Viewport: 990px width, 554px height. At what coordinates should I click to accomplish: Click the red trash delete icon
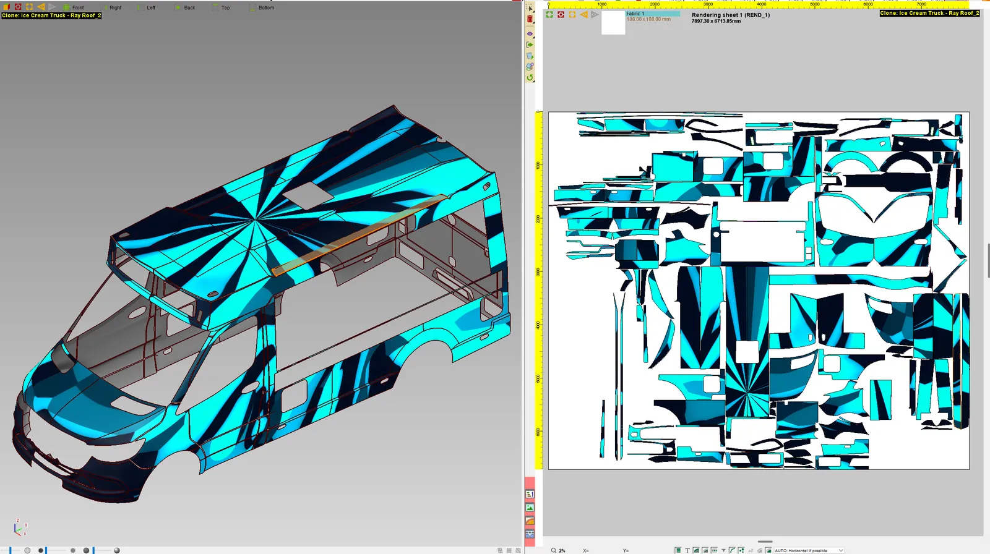530,20
